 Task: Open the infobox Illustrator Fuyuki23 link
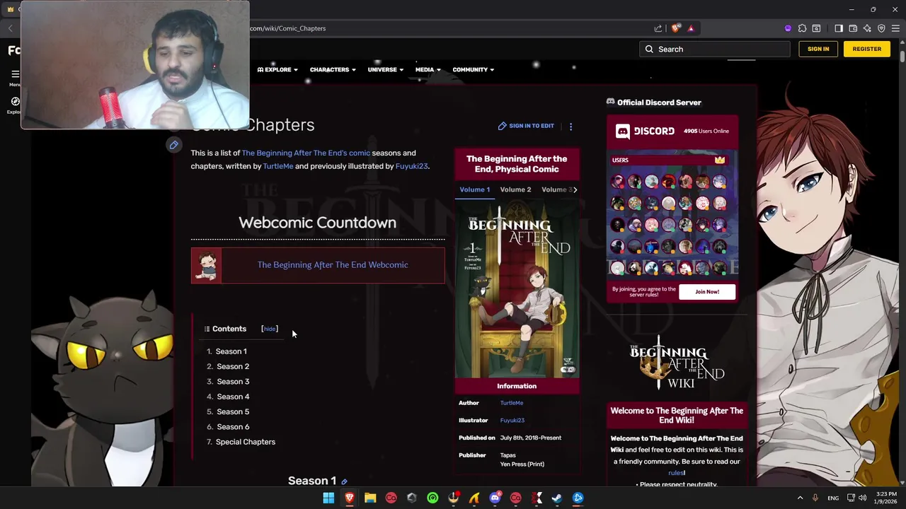[x=512, y=421]
